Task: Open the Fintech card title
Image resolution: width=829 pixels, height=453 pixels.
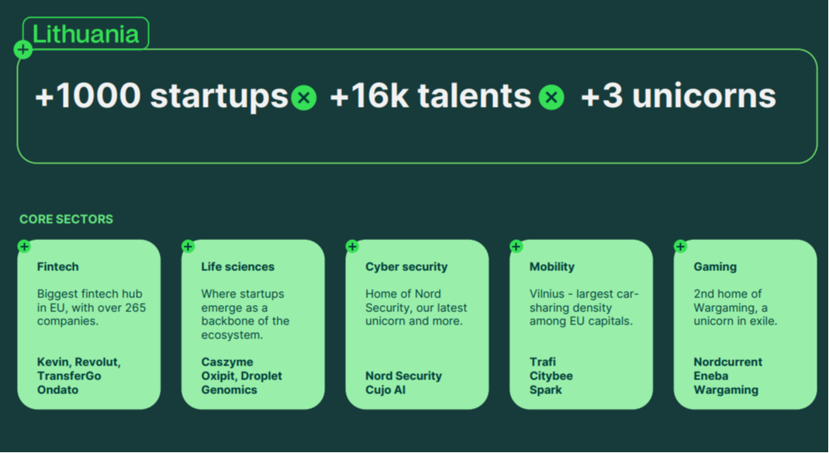Action: coord(58,266)
